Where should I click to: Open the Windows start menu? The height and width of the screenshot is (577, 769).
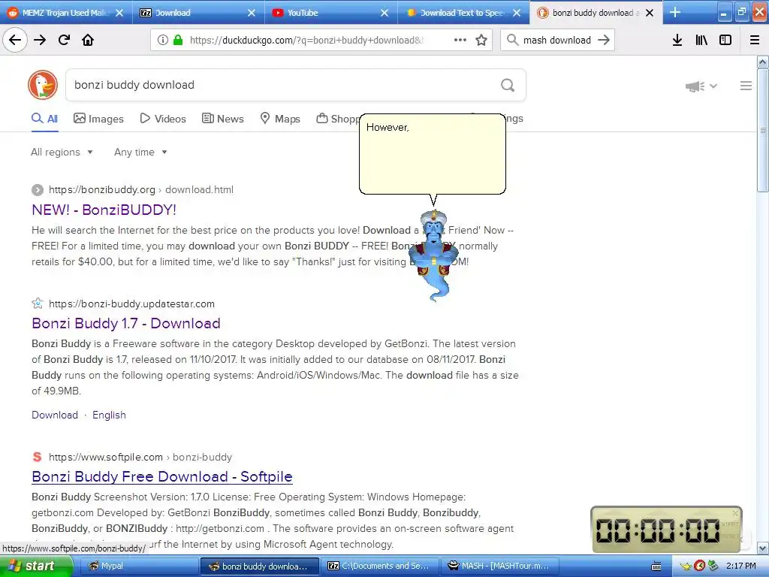click(35, 566)
